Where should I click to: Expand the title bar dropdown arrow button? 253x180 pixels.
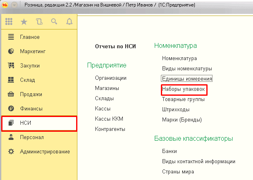pyautogui.click(x=15, y=5)
